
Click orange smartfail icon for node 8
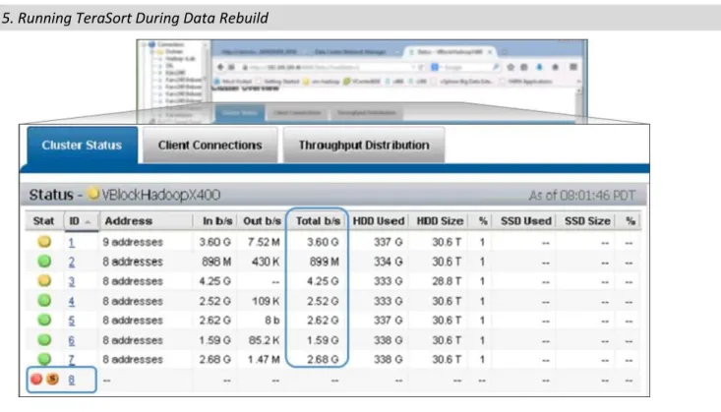52,379
